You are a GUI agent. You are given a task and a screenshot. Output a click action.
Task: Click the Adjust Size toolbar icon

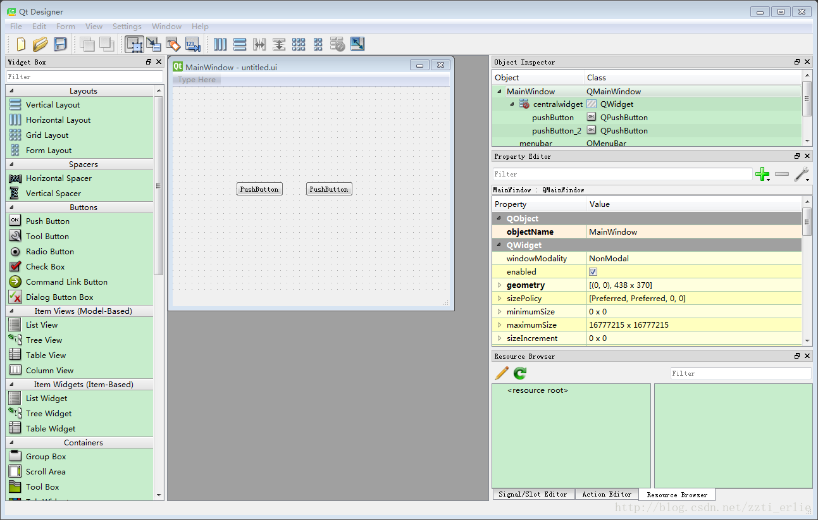(x=357, y=44)
